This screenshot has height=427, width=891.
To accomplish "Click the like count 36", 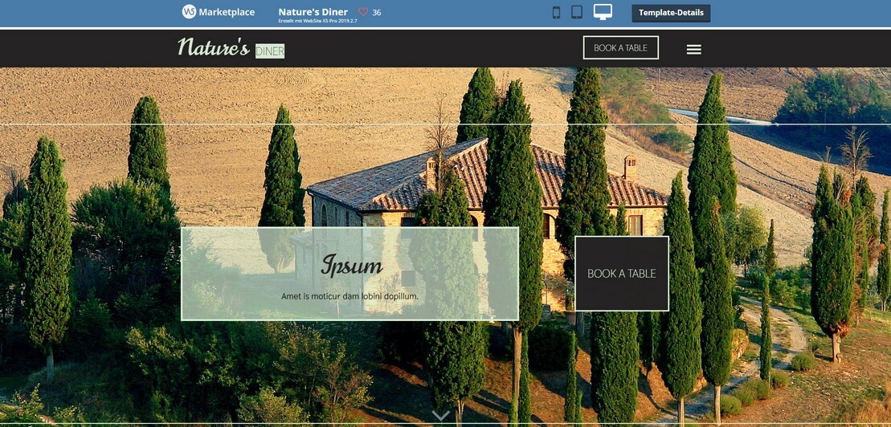I will coord(377,13).
